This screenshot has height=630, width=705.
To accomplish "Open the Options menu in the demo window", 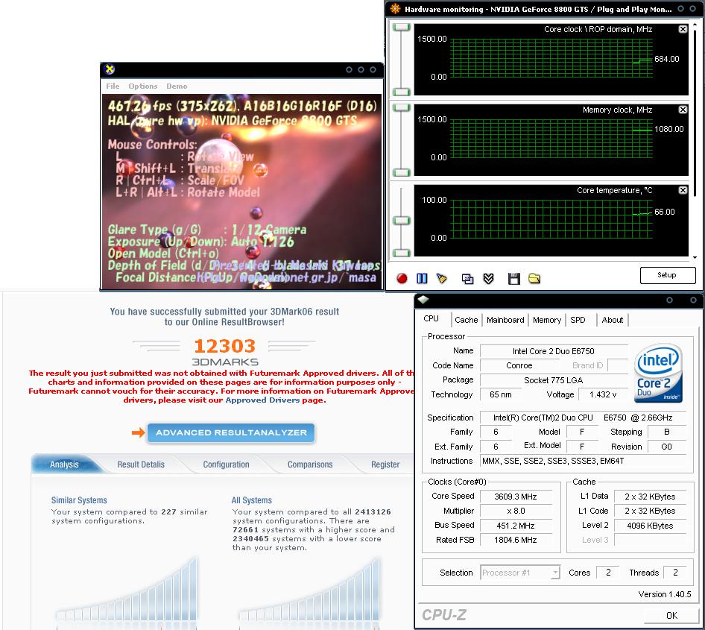I will coord(143,86).
